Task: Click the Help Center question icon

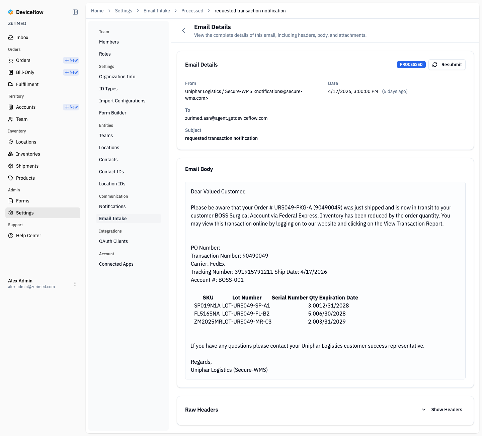Action: (11, 236)
